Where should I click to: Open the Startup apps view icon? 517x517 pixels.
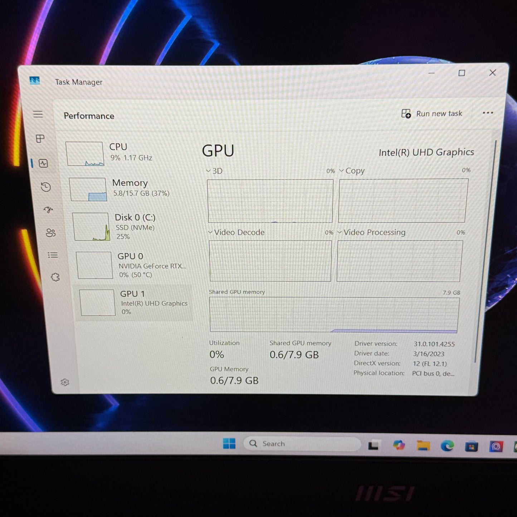pos(49,210)
